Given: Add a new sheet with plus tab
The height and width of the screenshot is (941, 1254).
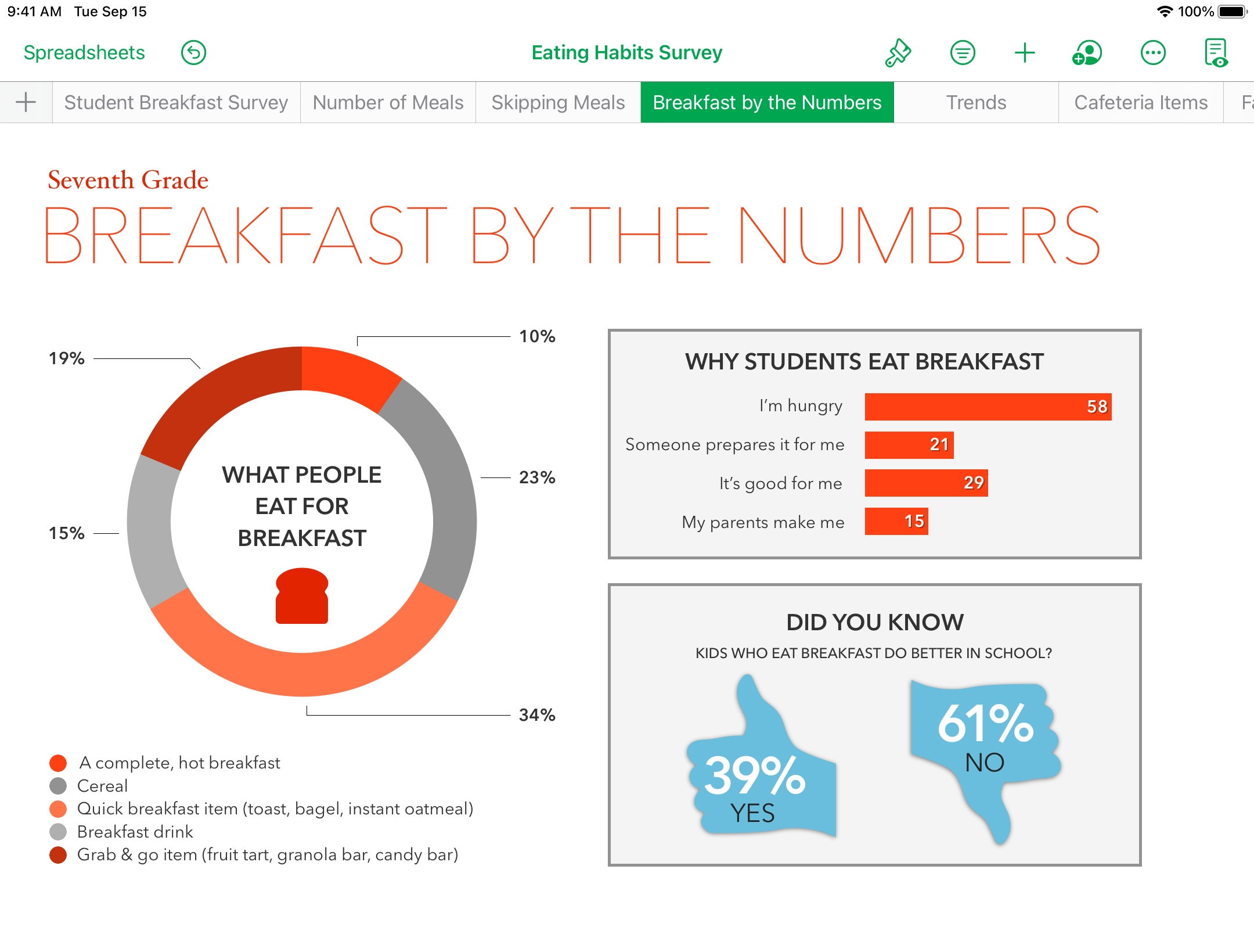Looking at the screenshot, I should click(x=26, y=102).
